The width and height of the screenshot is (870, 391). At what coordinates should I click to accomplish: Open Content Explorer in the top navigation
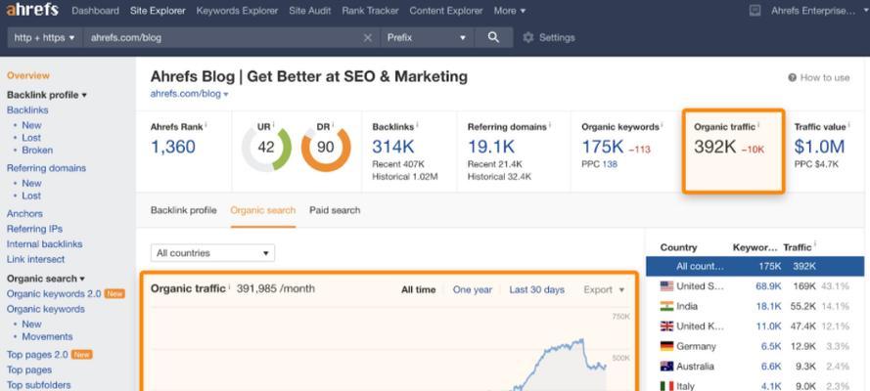446,11
